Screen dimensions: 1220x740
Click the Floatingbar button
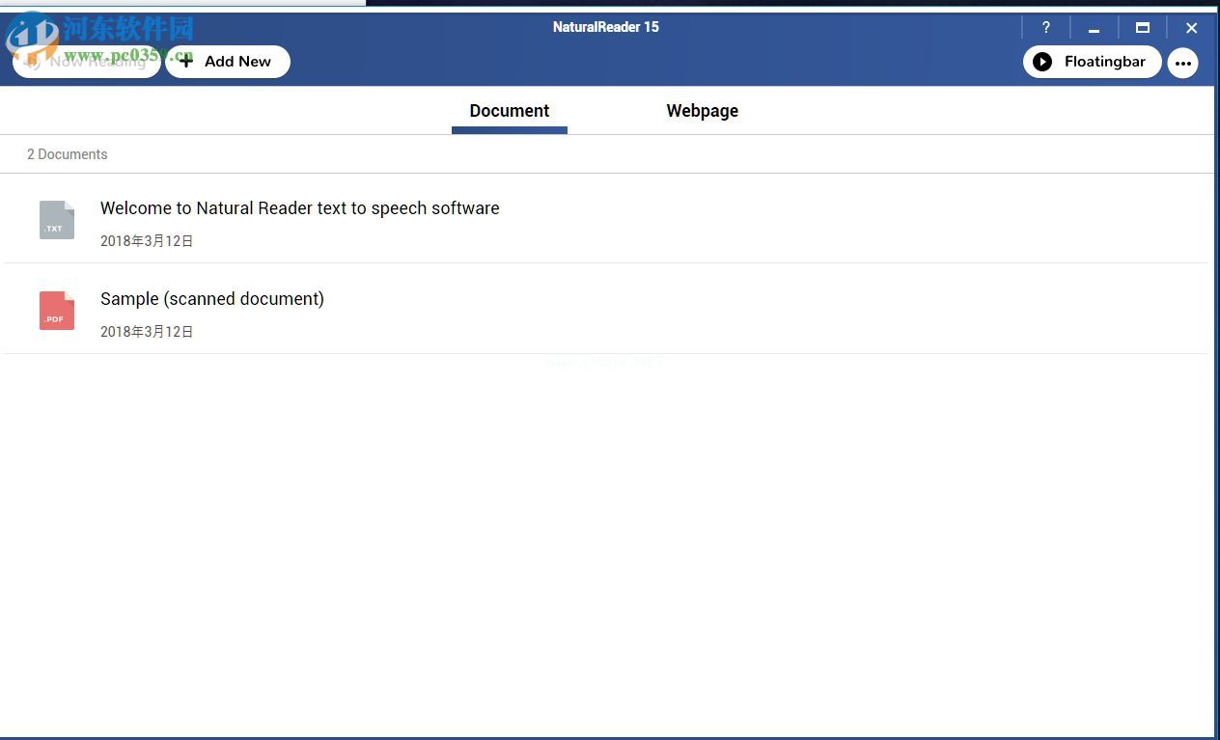pyautogui.click(x=1092, y=62)
